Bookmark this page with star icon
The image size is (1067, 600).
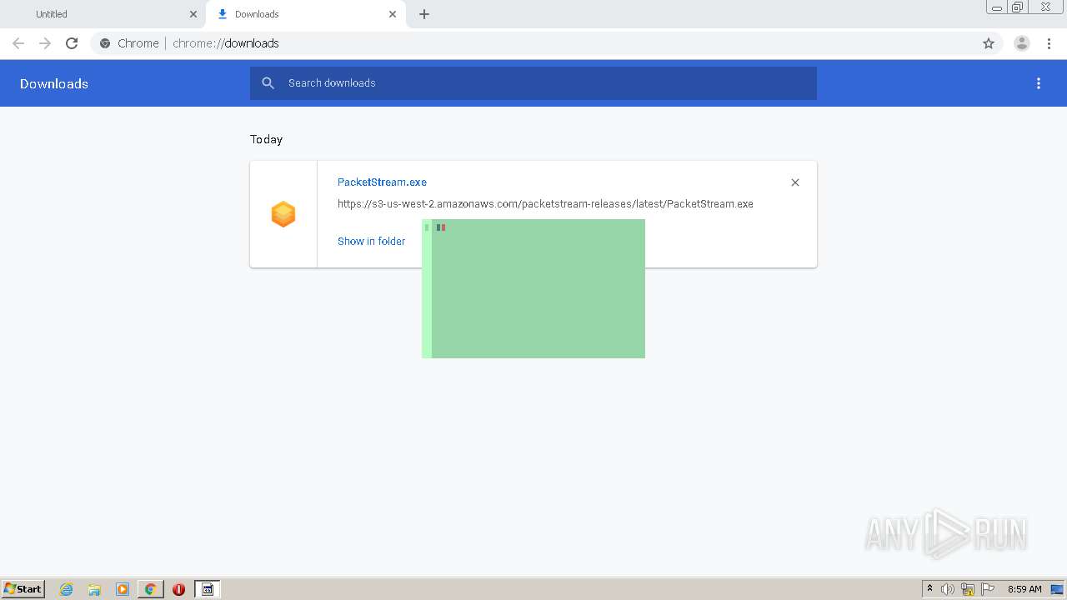click(989, 43)
